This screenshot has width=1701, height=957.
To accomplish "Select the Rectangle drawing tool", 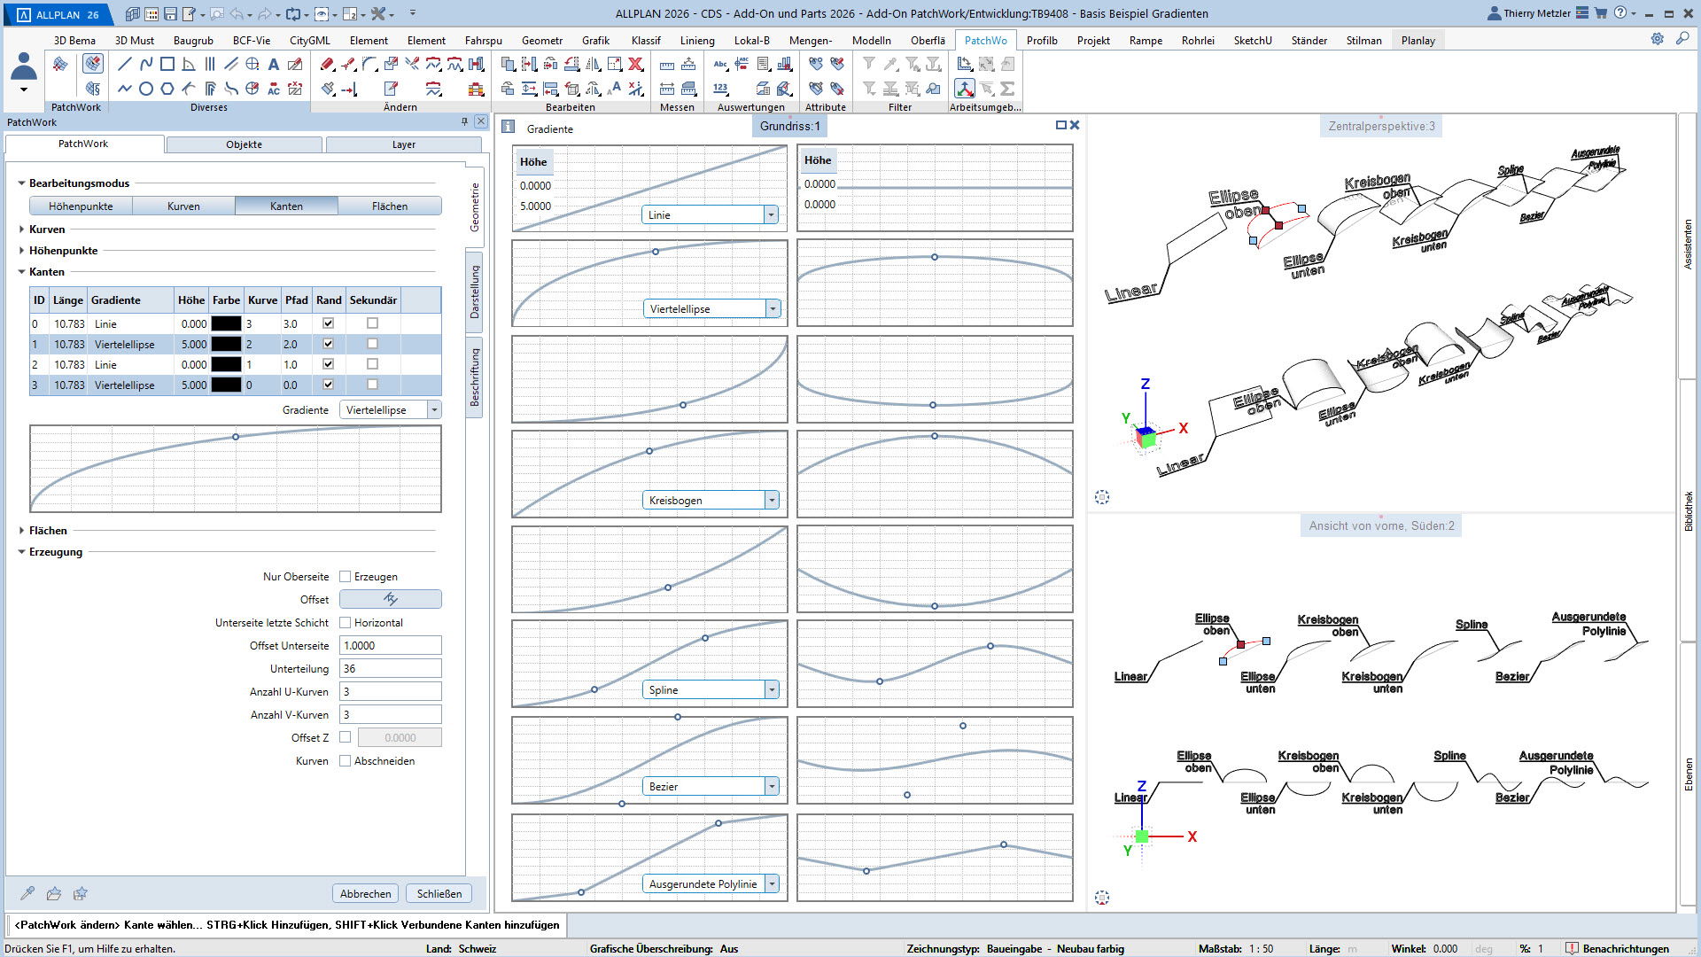I will click(167, 64).
